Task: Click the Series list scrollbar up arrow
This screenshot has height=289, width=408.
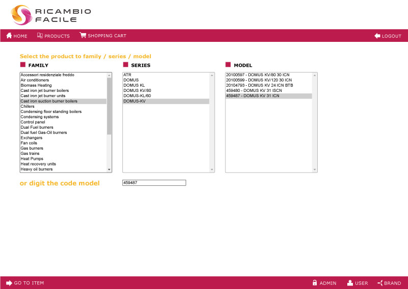Action: [x=212, y=75]
